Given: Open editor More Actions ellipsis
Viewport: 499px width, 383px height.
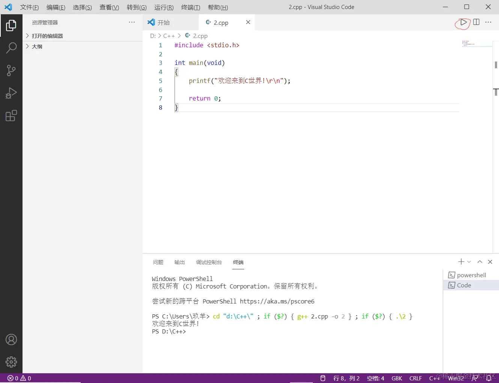Looking at the screenshot, I should coord(488,22).
